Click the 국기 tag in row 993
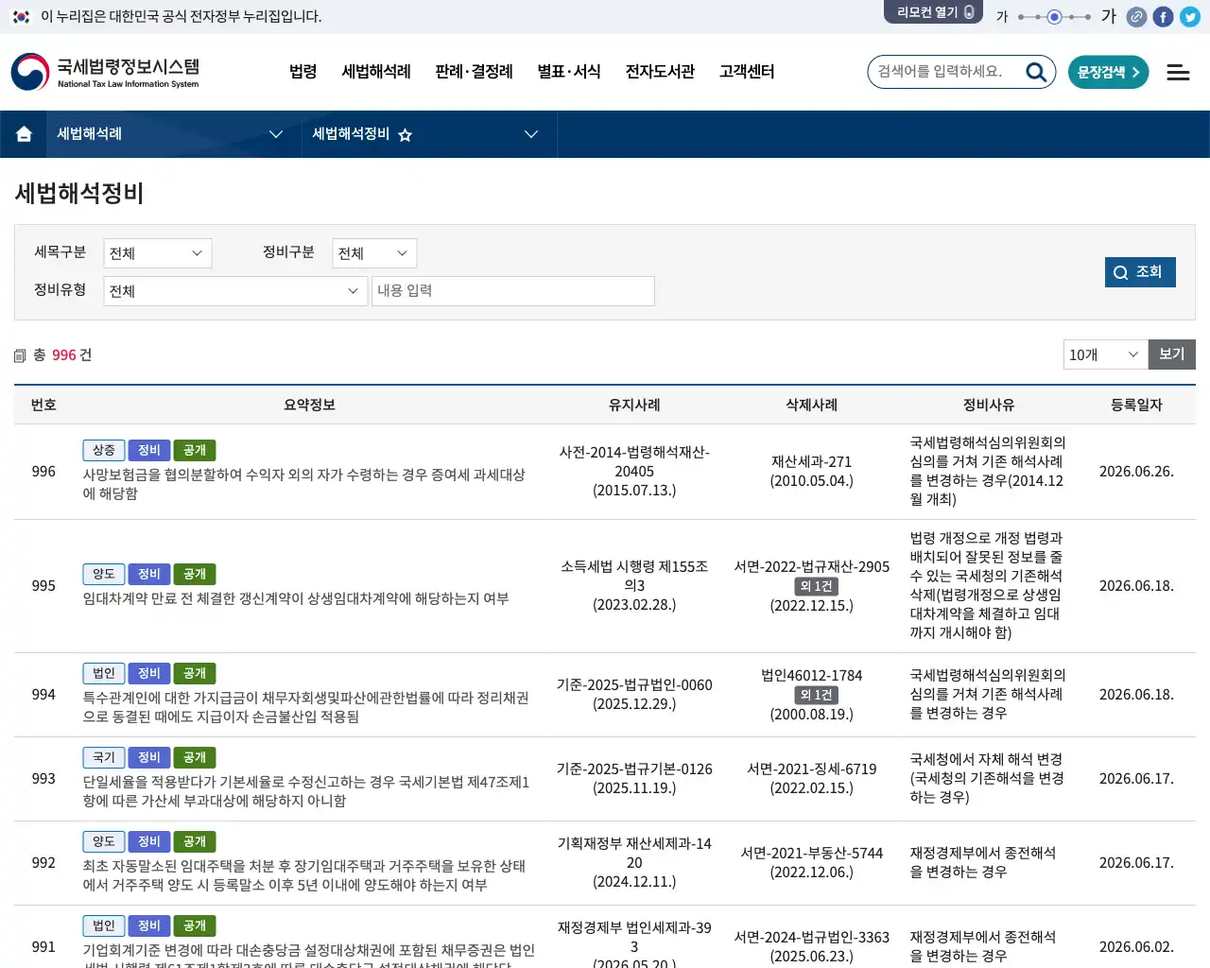Screen dimensions: 1210x968 [x=104, y=758]
